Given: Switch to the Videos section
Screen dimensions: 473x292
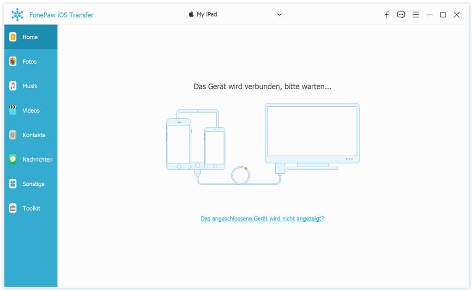Looking at the screenshot, I should click(31, 110).
